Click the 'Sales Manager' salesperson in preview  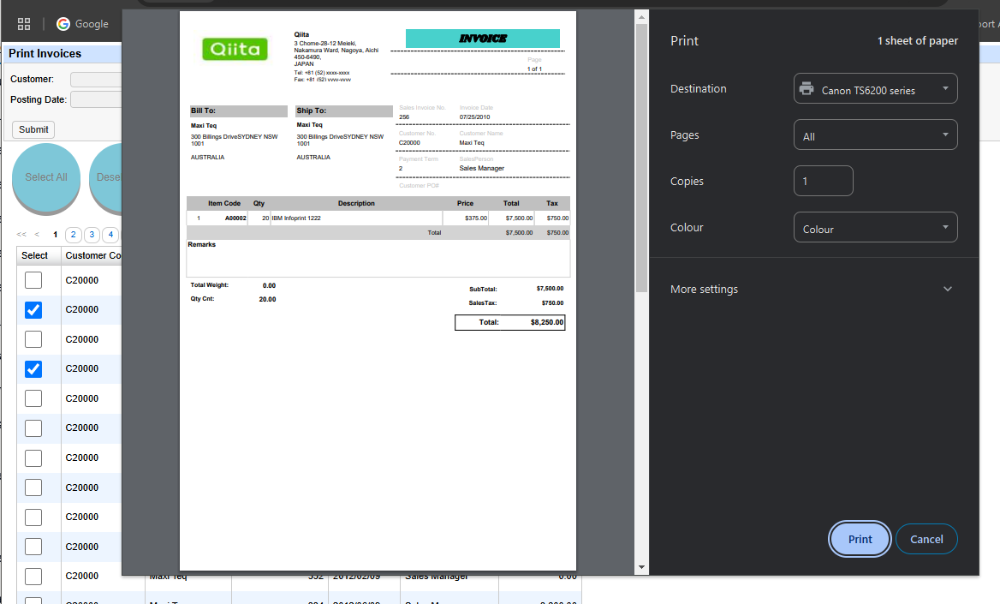coord(481,169)
